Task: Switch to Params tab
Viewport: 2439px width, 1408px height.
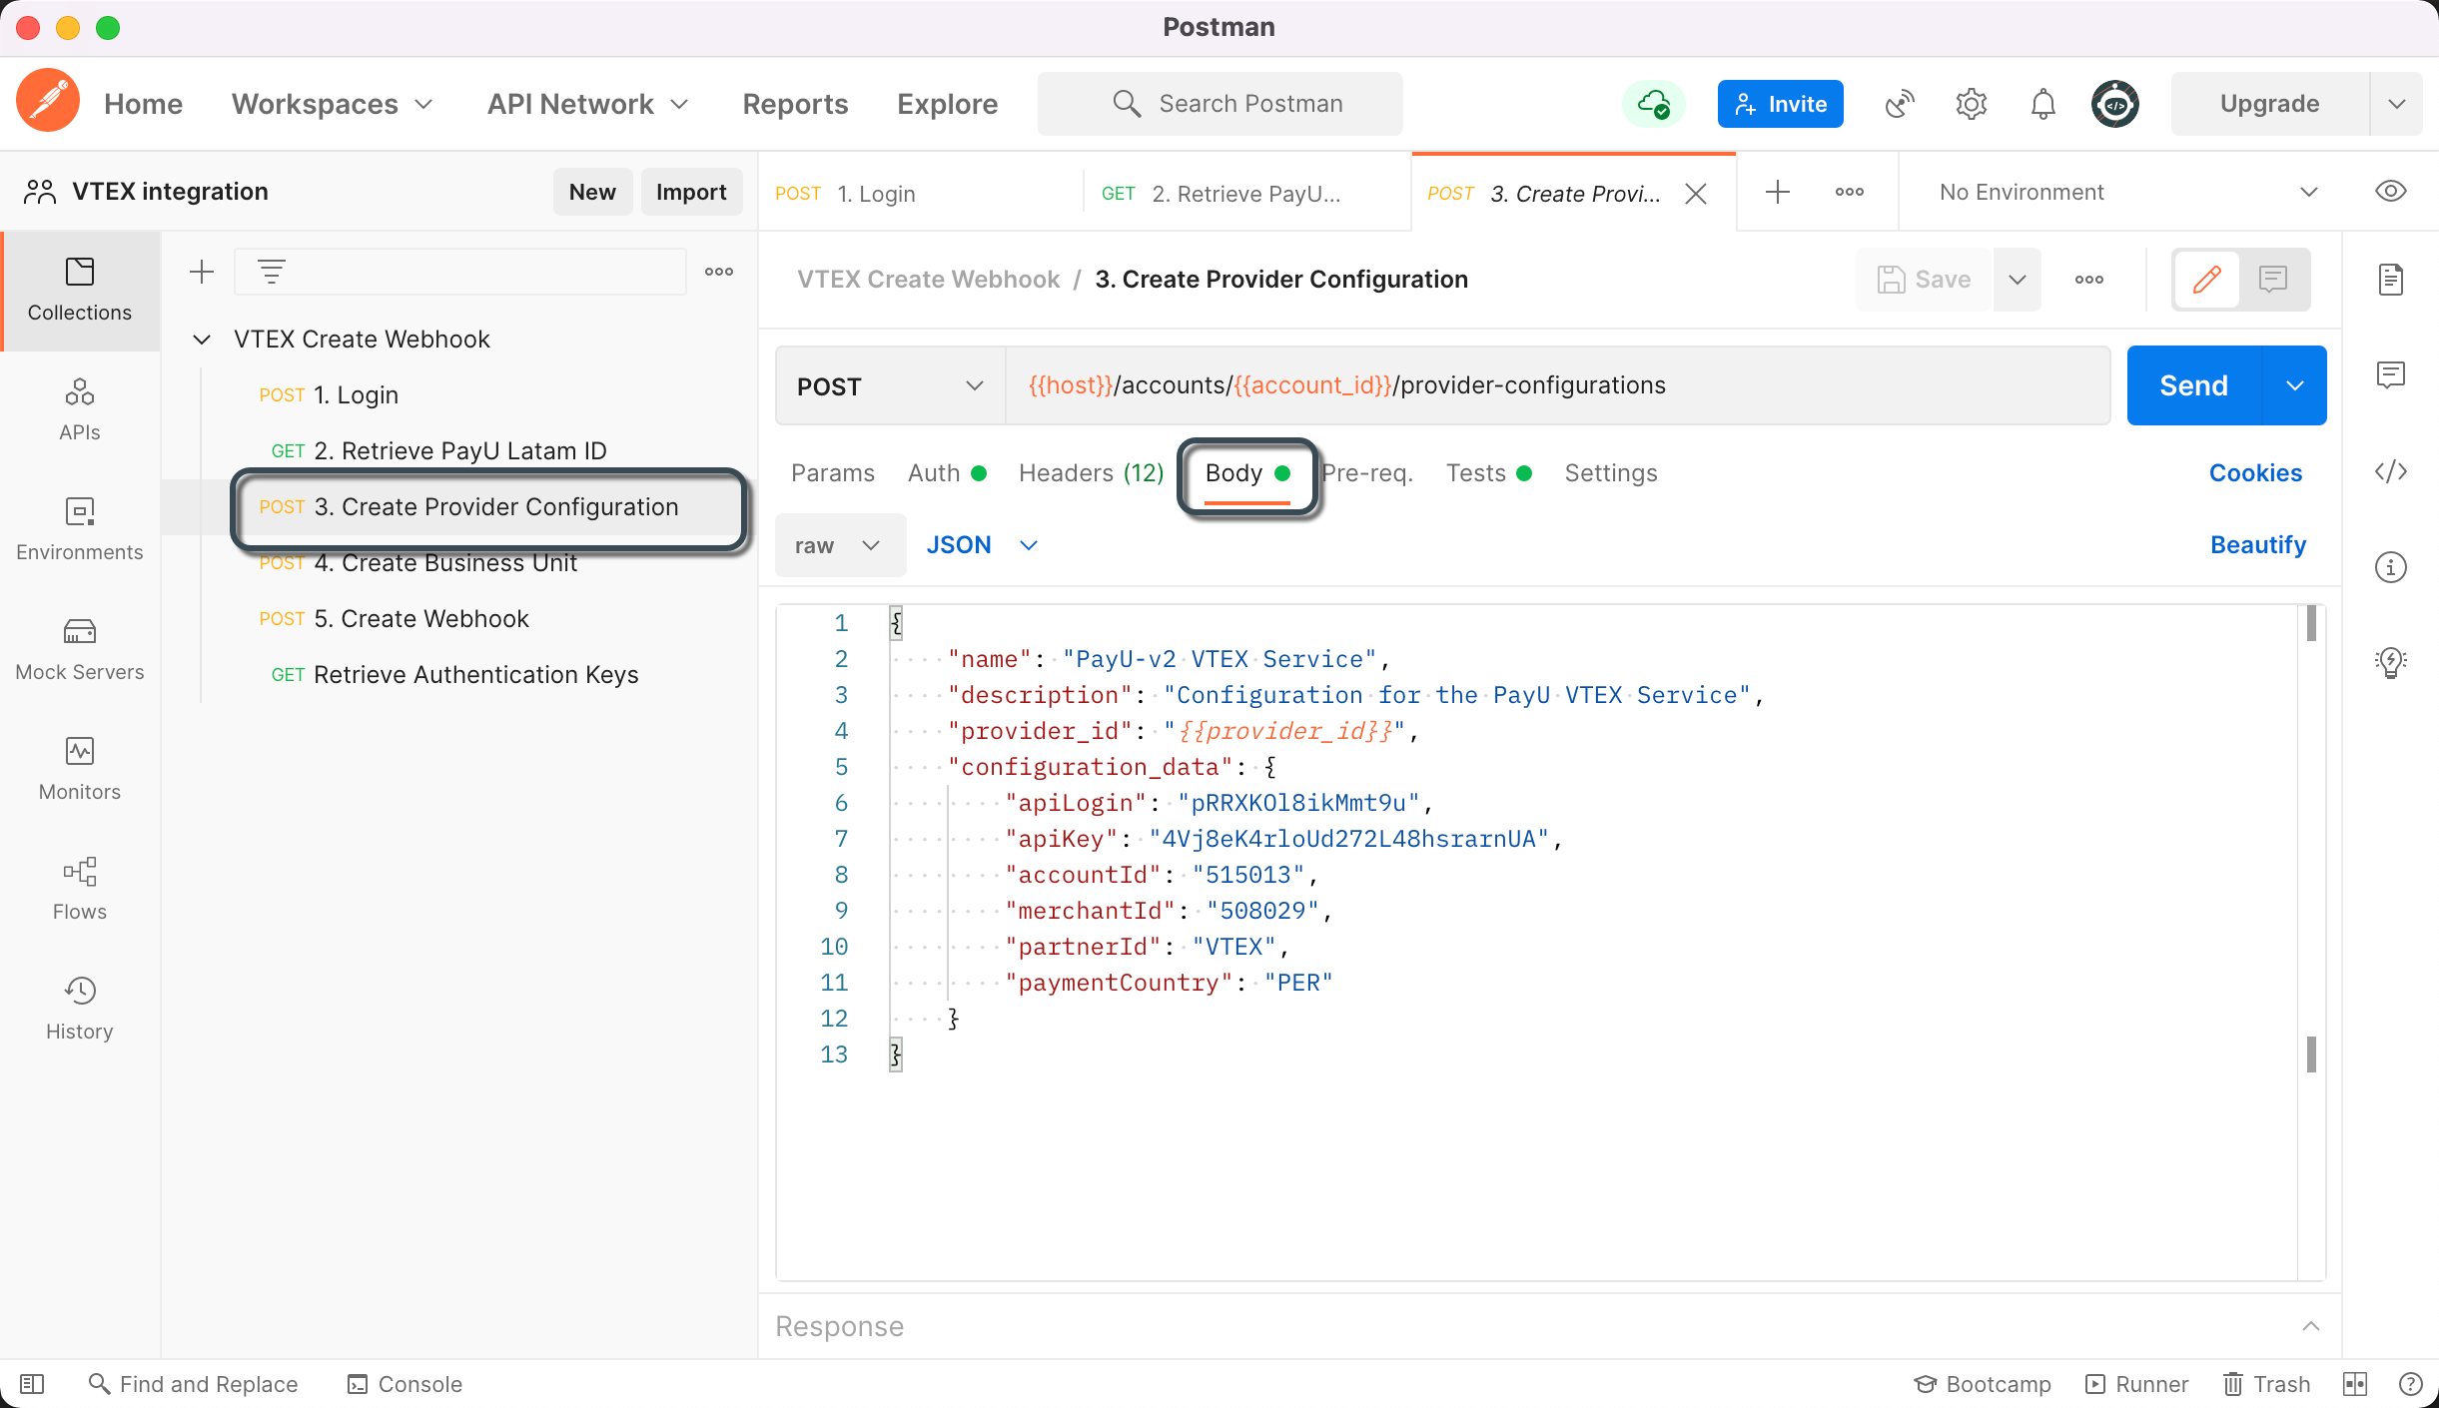Action: 833,473
